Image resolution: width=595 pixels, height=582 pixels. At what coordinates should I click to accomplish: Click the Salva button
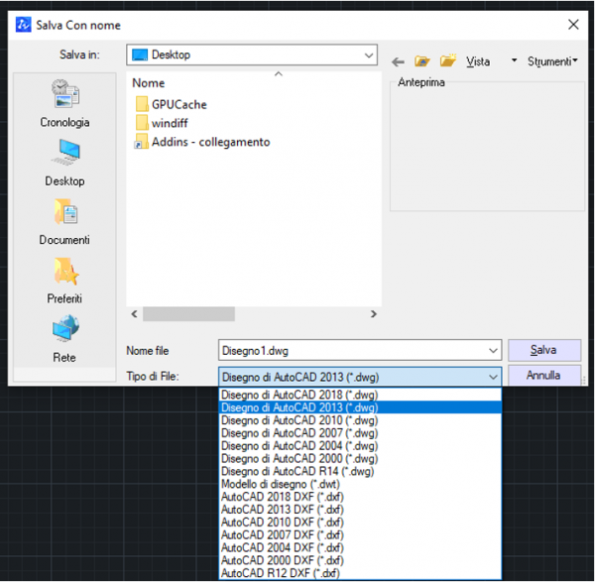pyautogui.click(x=544, y=350)
